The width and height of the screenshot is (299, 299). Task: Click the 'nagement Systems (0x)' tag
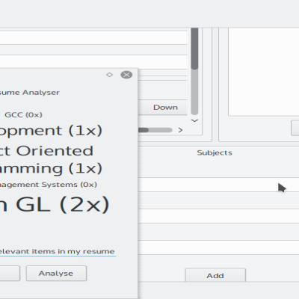click(49, 185)
